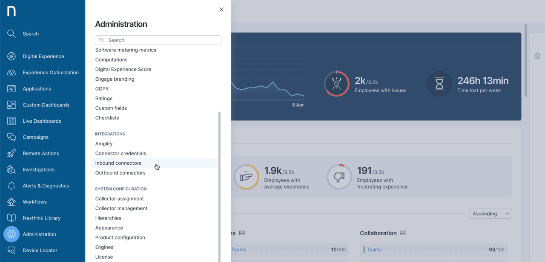This screenshot has height=262, width=545.
Task: Click the Experience Optimization gauge icon
Action: pos(11,73)
